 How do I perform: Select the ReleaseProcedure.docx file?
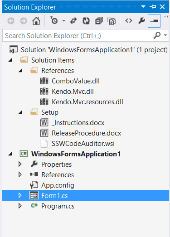[86, 133]
